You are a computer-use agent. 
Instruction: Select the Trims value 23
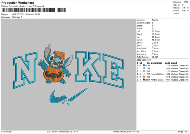click(x=153, y=28)
